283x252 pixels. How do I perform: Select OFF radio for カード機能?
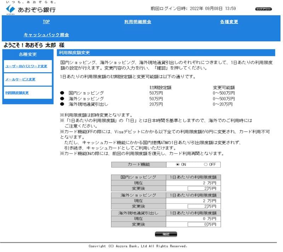click(x=206, y=165)
